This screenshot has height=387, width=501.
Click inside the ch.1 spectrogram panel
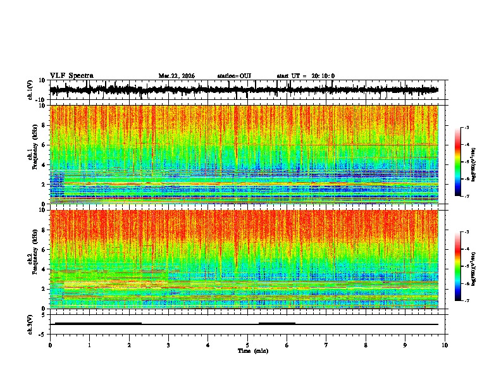click(x=244, y=154)
